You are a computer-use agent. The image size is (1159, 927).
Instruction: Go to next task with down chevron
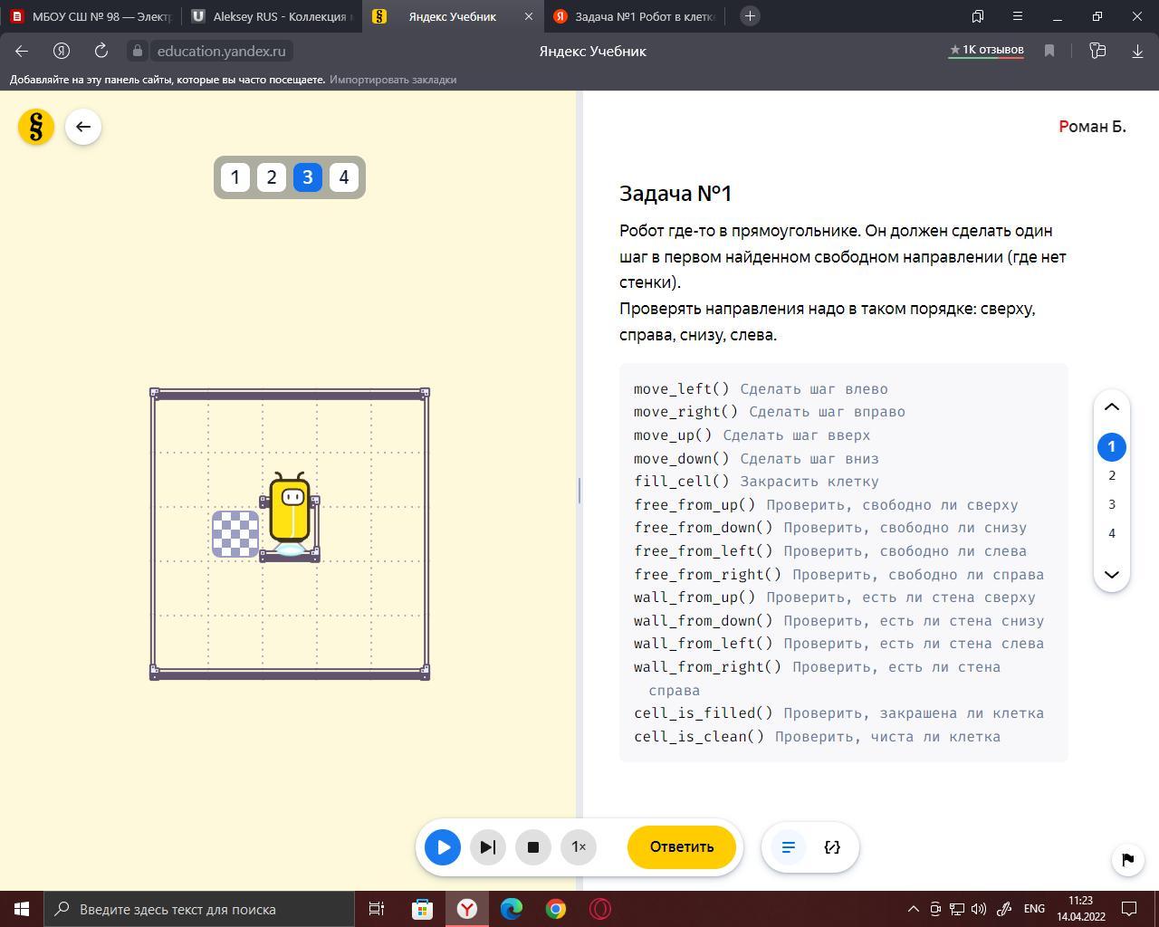tap(1112, 574)
